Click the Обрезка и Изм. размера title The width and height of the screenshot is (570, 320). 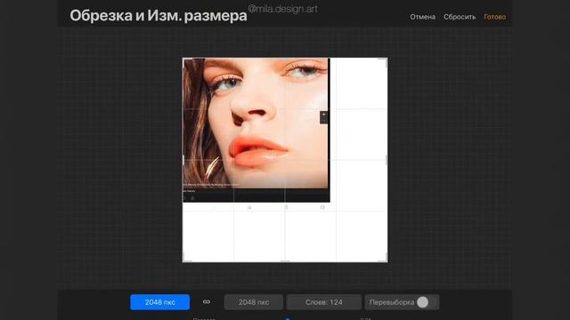159,16
